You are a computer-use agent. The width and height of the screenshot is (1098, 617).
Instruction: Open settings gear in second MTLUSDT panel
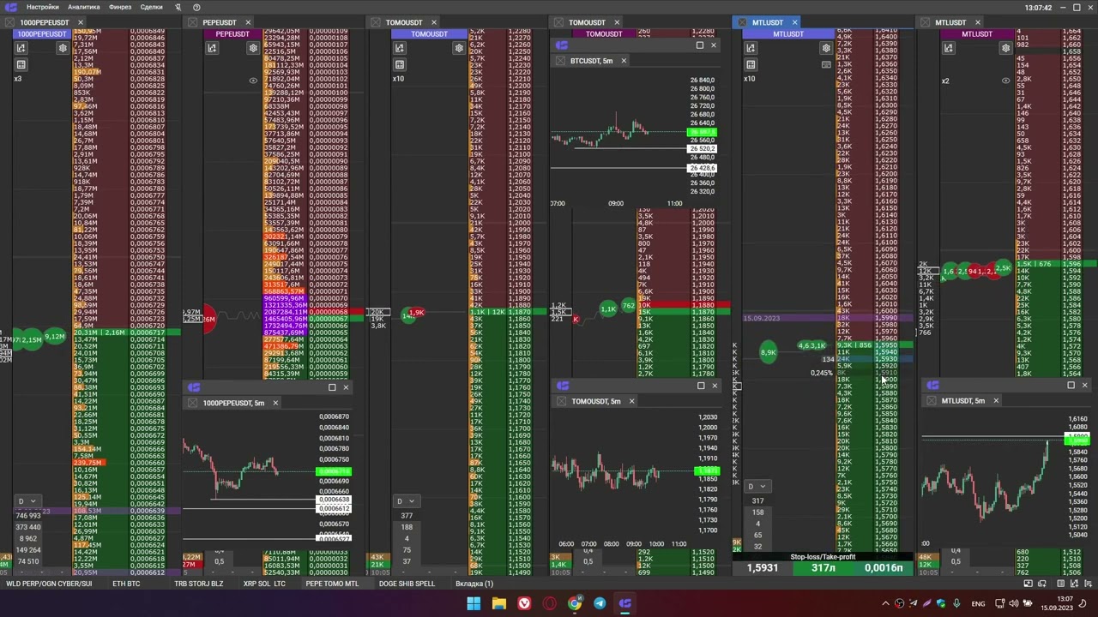[1005, 49]
